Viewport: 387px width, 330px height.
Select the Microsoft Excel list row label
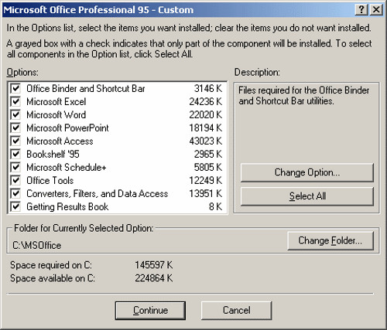coord(57,102)
